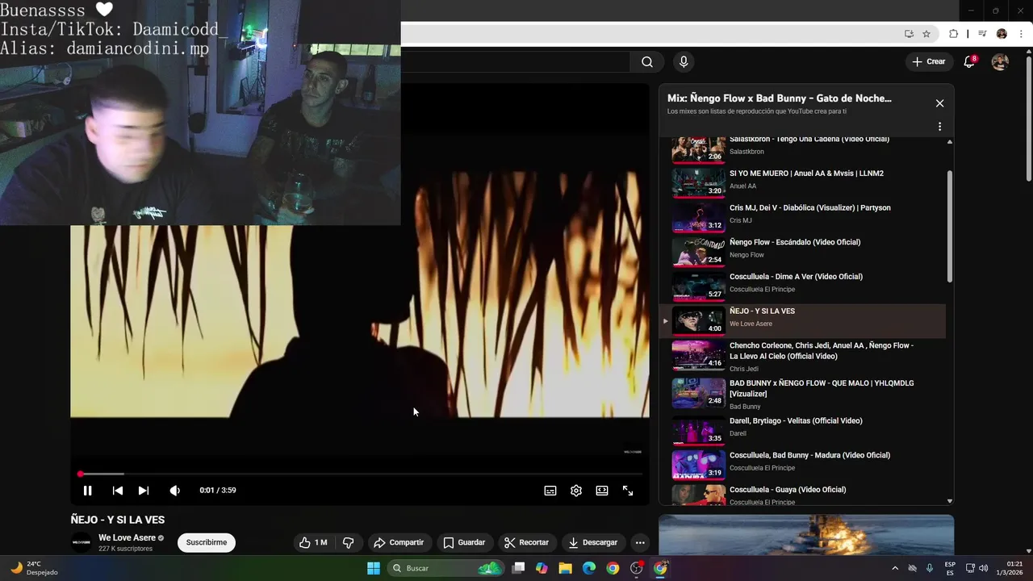
Task: Skip to the next video in the player
Action: click(x=144, y=491)
